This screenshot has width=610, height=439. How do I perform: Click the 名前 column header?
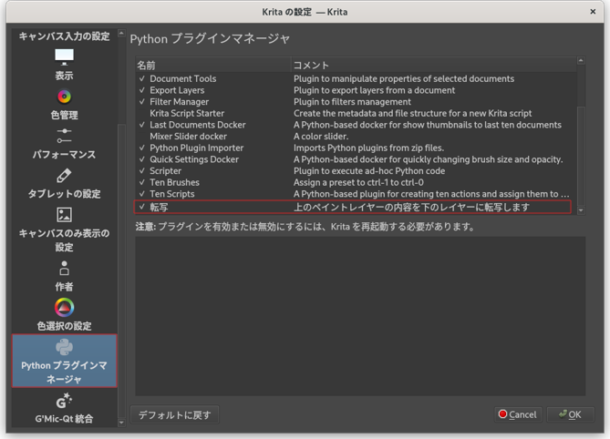(x=212, y=66)
